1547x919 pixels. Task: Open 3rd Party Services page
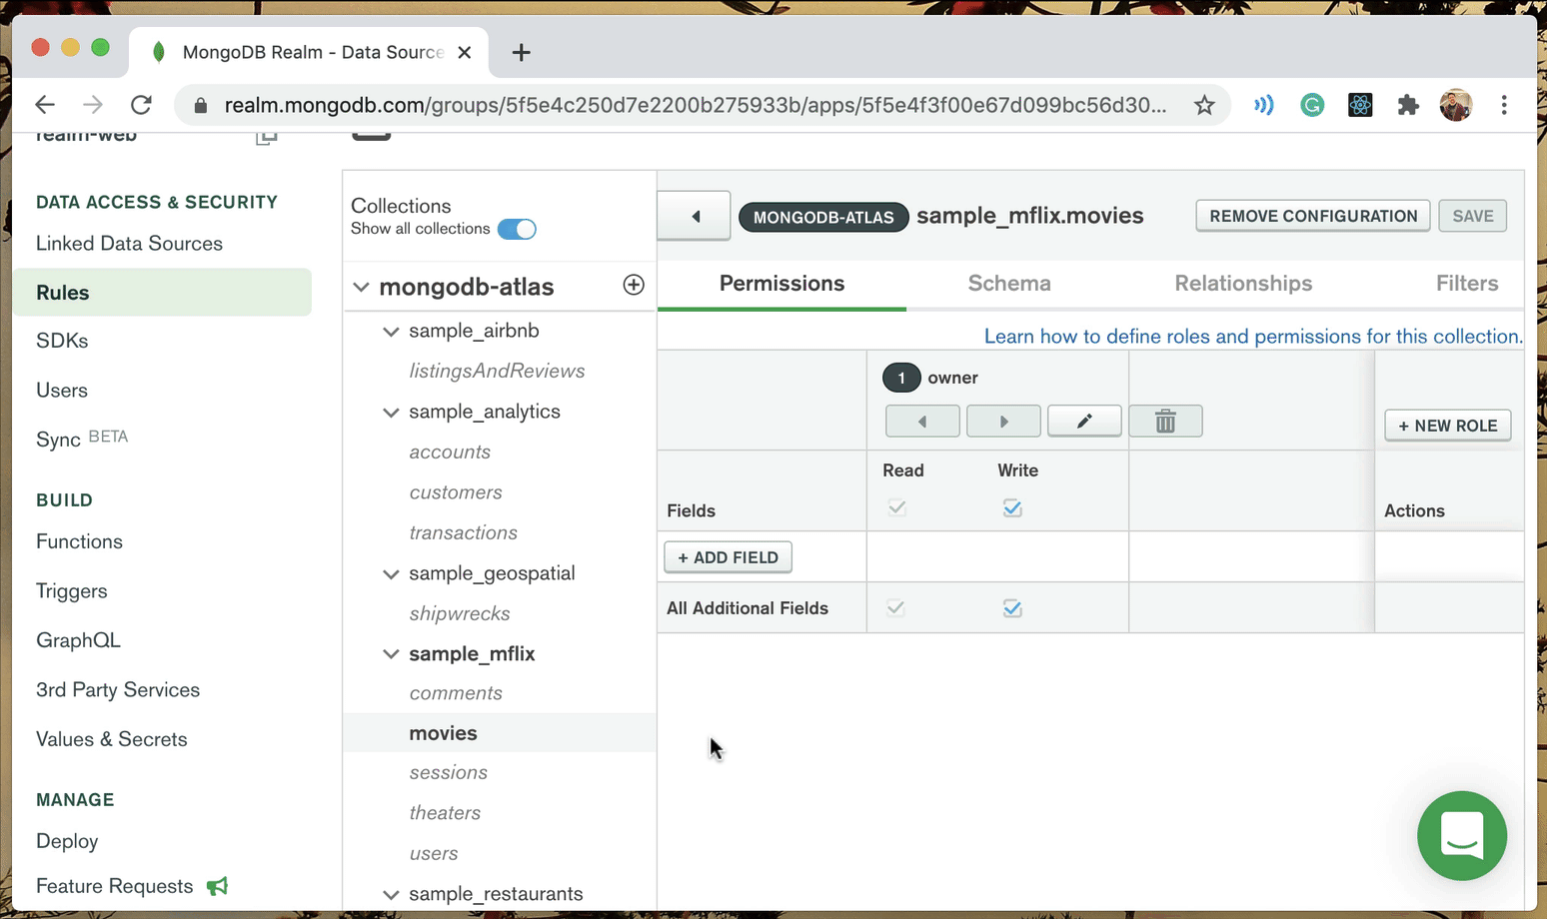[118, 690]
